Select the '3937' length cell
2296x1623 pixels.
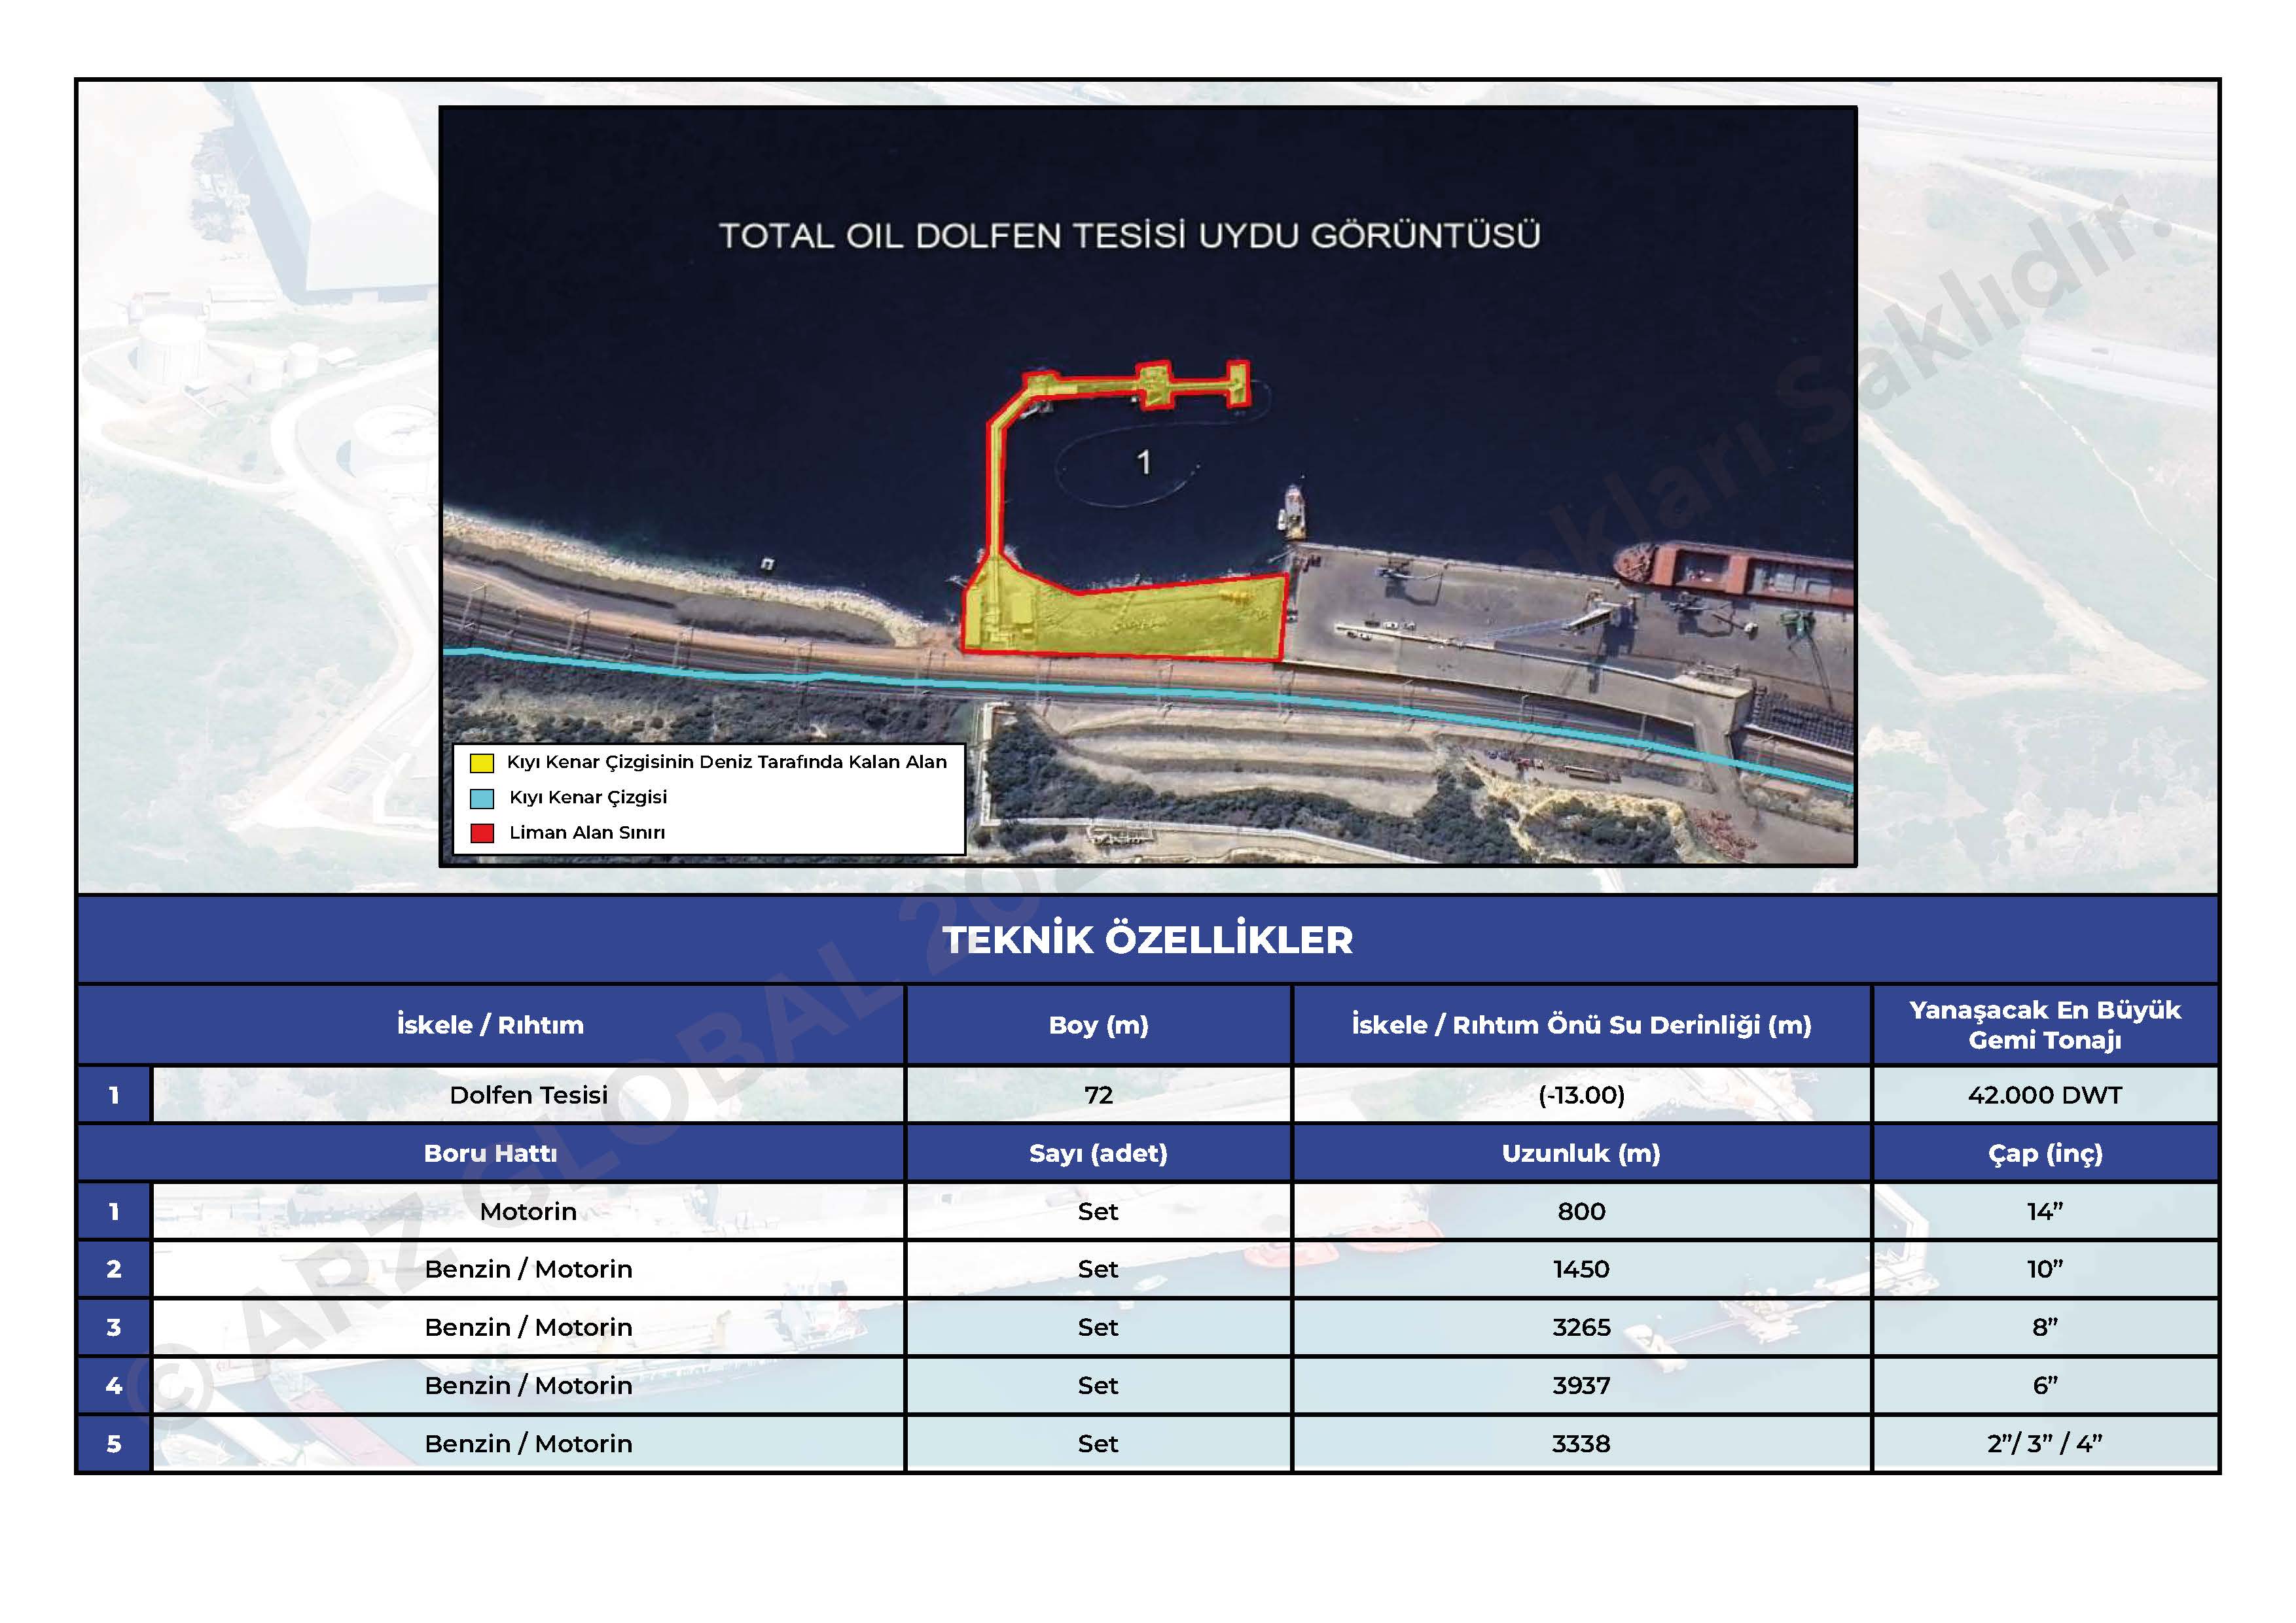(x=1581, y=1385)
